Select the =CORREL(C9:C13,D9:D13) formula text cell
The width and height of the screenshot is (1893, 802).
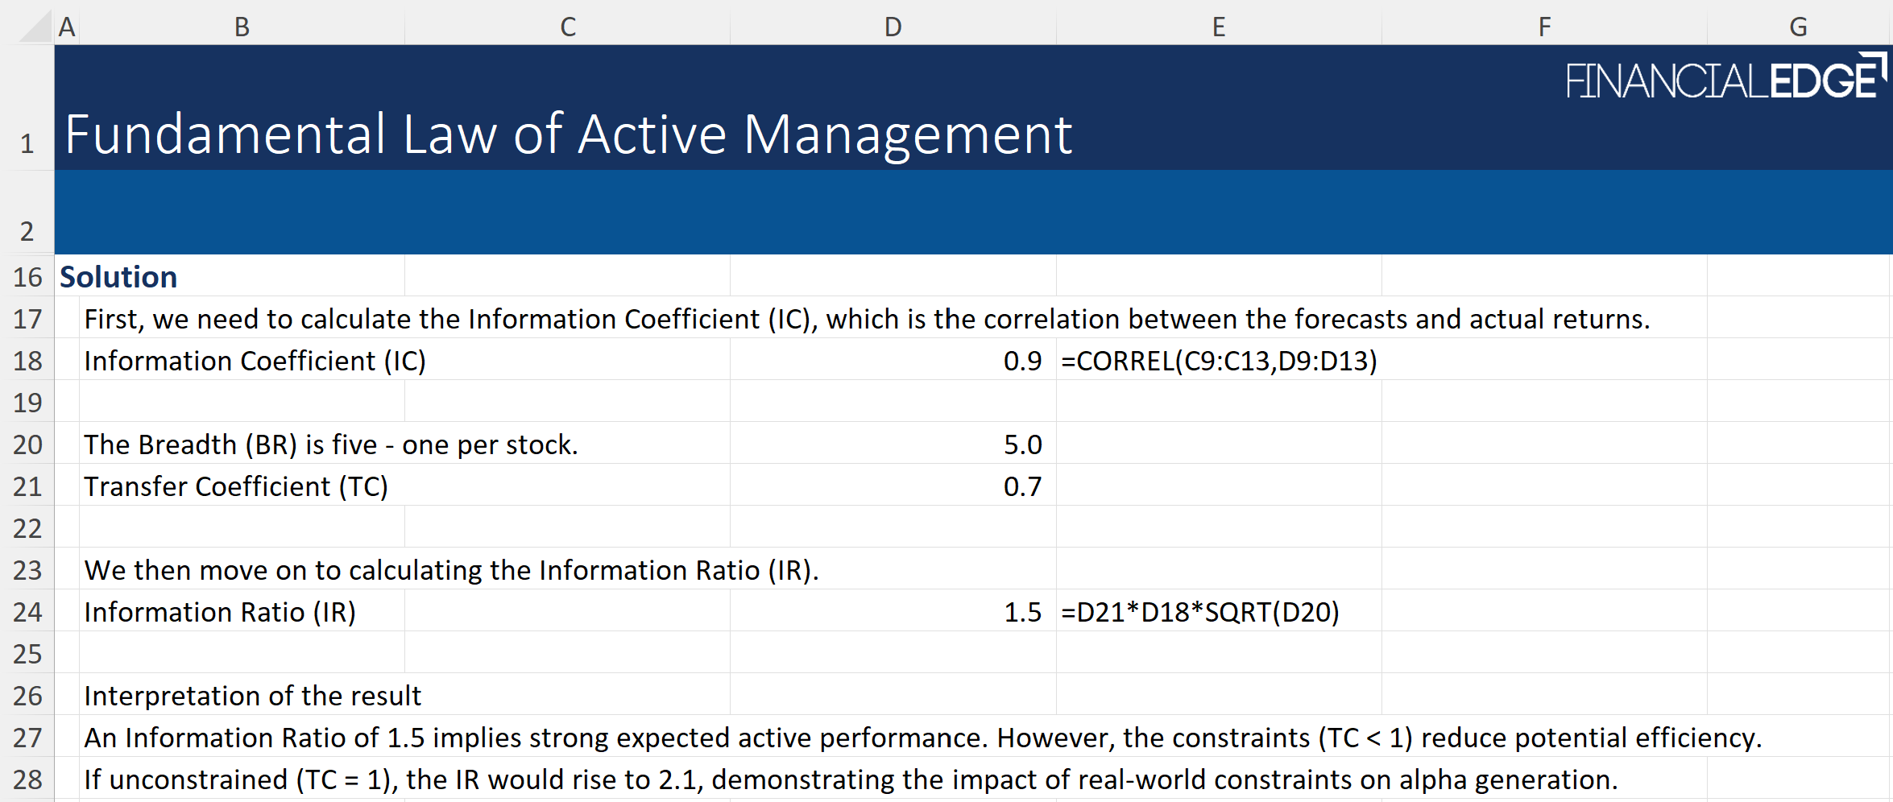(x=1219, y=361)
